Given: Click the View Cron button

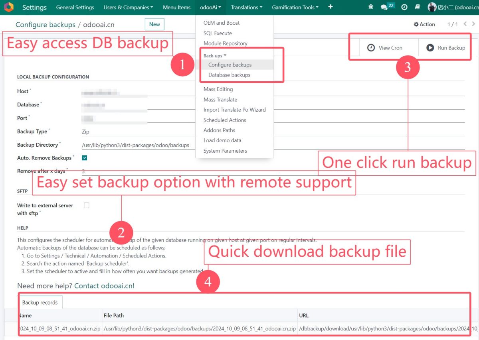Looking at the screenshot, I should pyautogui.click(x=385, y=48).
